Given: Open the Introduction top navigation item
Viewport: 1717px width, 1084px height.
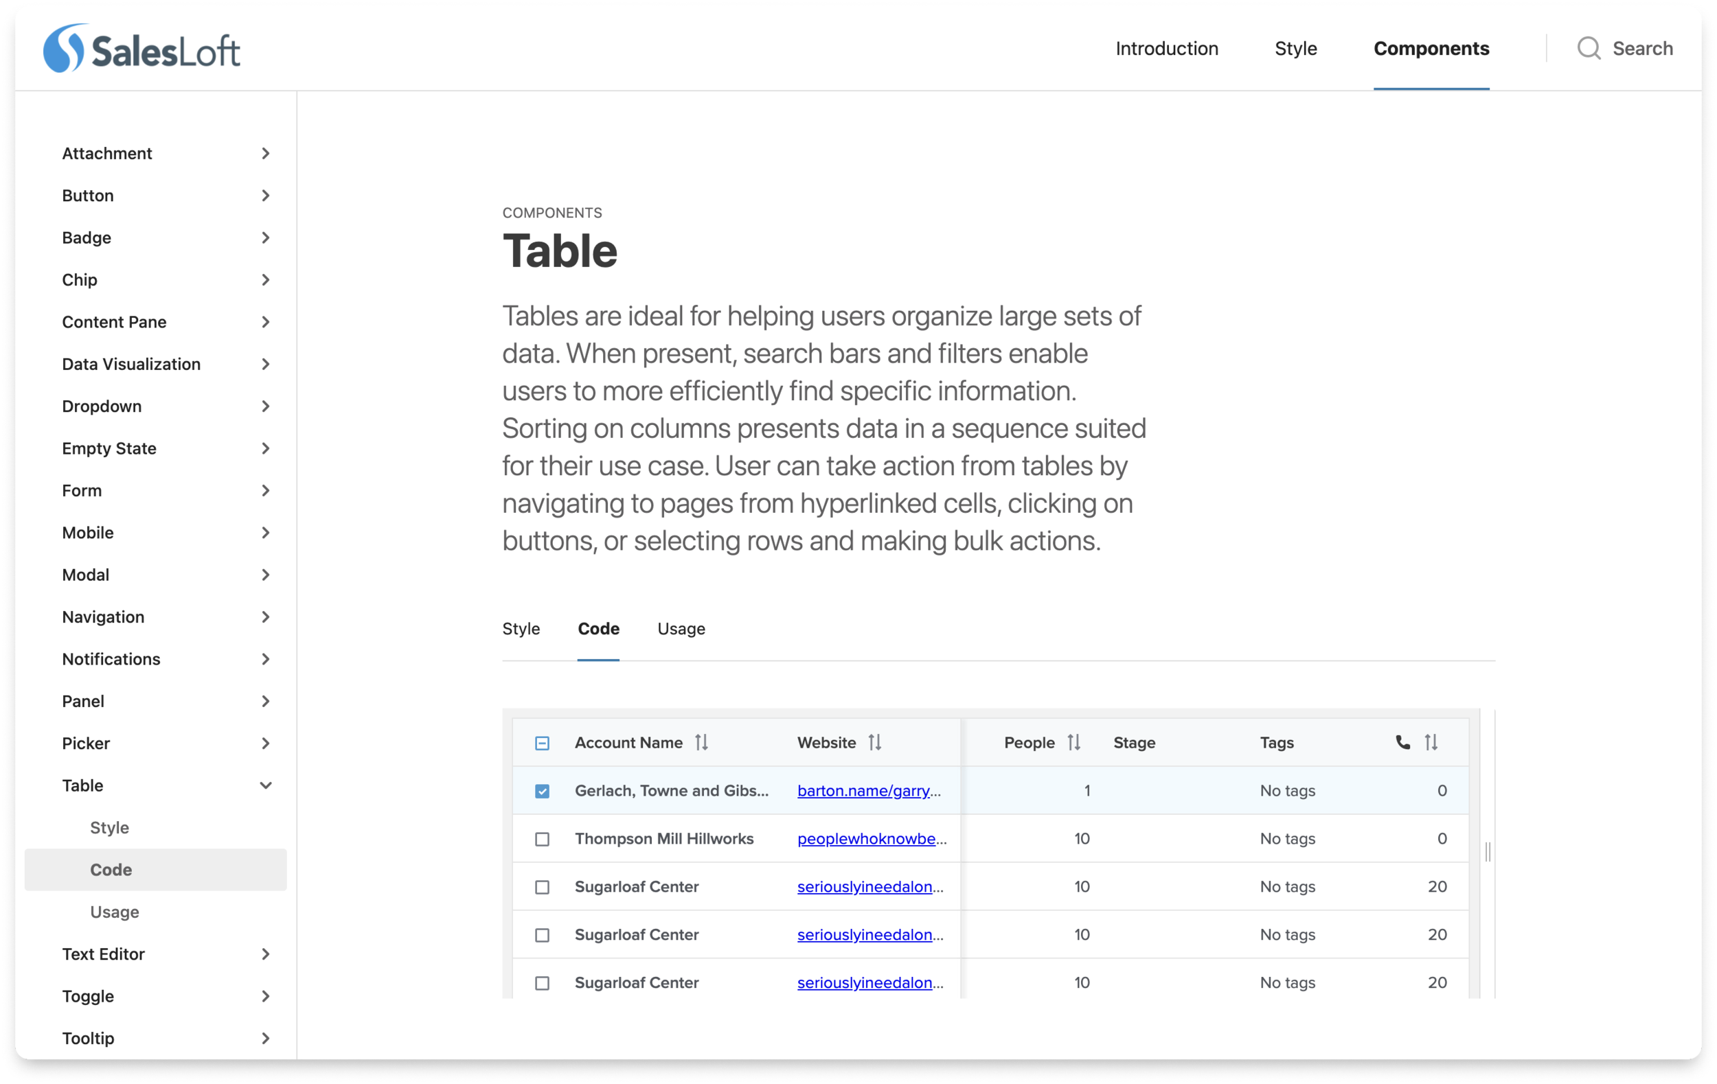Looking at the screenshot, I should point(1167,49).
